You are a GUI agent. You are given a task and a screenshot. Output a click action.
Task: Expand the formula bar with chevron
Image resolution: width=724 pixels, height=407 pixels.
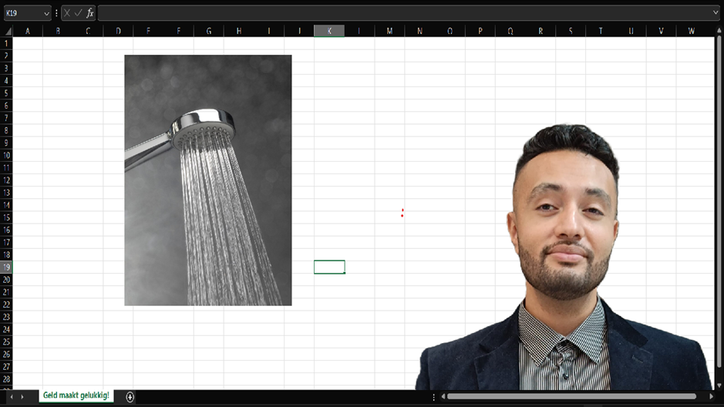click(716, 13)
